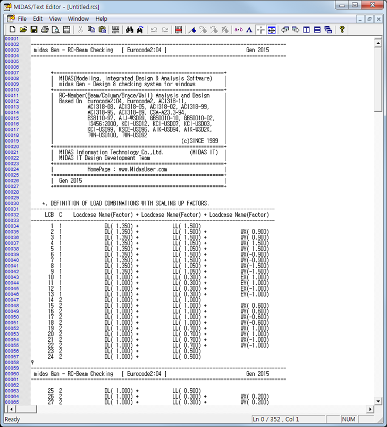Click 'EY(-1.000)' in LCB row 13
This screenshot has height=427, width=387.
click(255, 294)
